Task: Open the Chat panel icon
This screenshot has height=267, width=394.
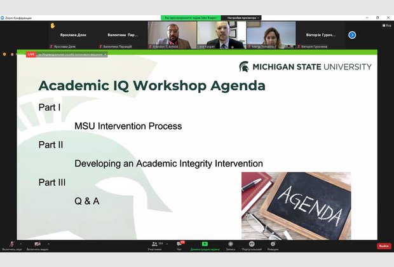Action: (179, 244)
